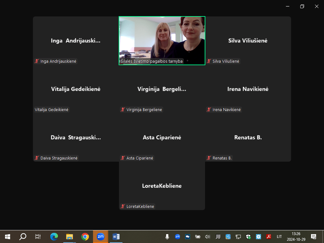This screenshot has height=243, width=324.
Task: Open File Explorer from the taskbar
Action: coord(69,237)
